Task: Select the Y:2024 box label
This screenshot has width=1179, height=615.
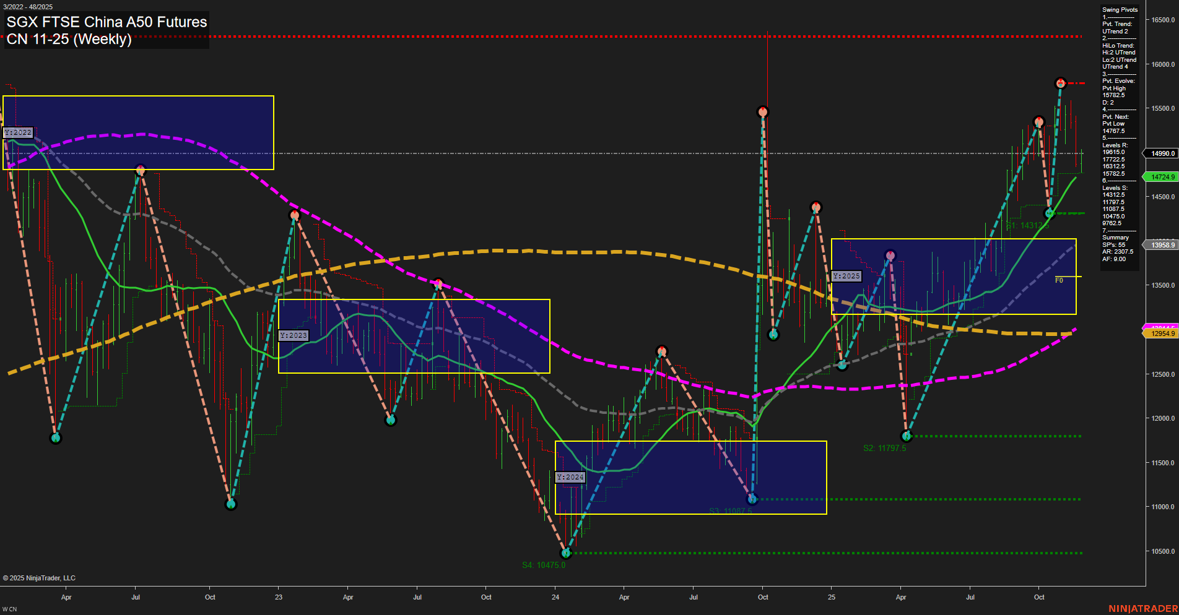Action: point(571,476)
